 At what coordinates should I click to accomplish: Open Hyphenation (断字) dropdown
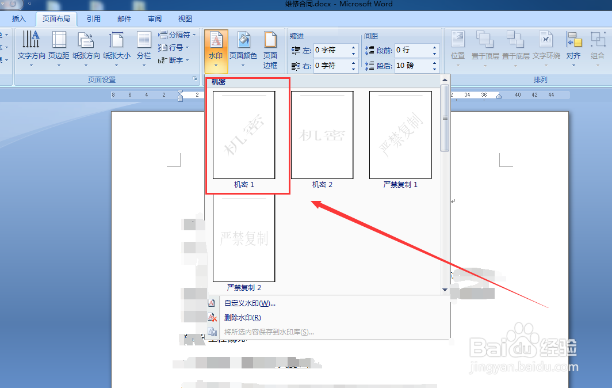pos(173,60)
